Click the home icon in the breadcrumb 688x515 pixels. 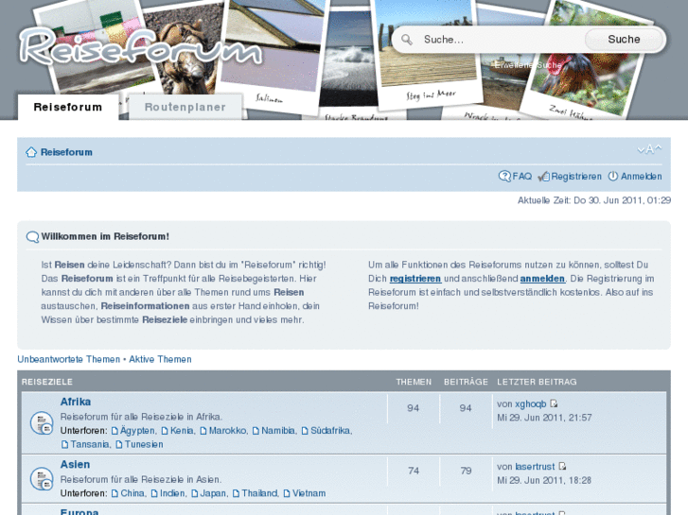(x=31, y=152)
